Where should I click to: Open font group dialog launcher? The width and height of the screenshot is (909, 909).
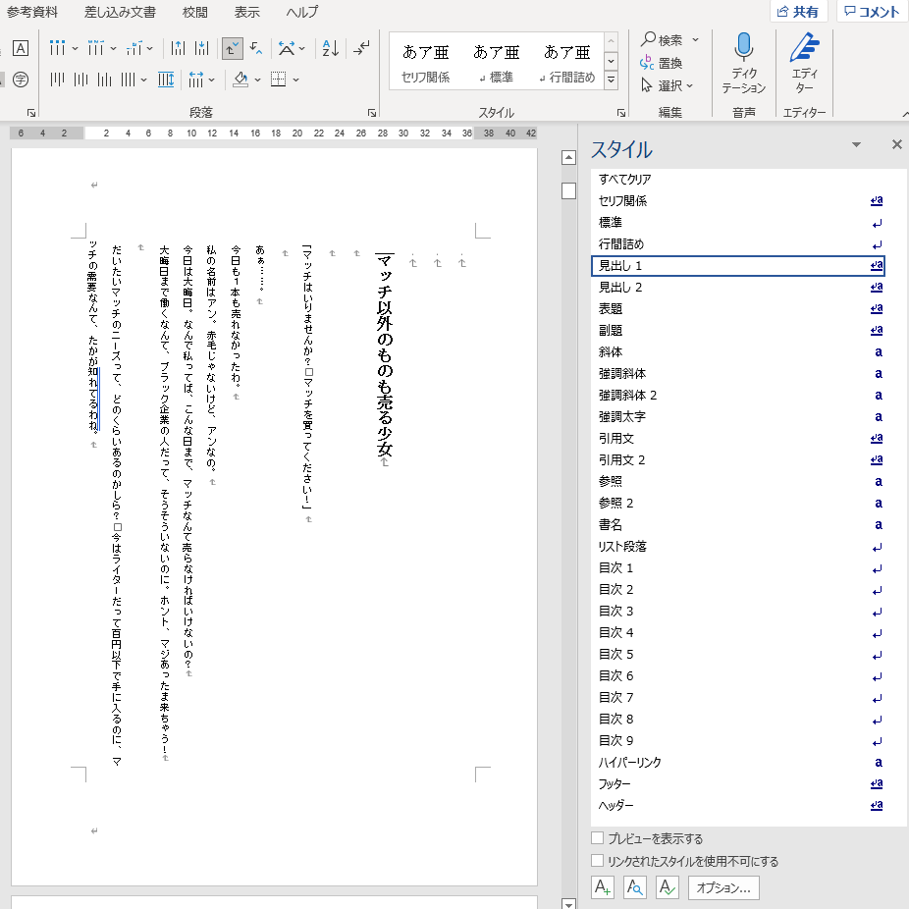(31, 113)
